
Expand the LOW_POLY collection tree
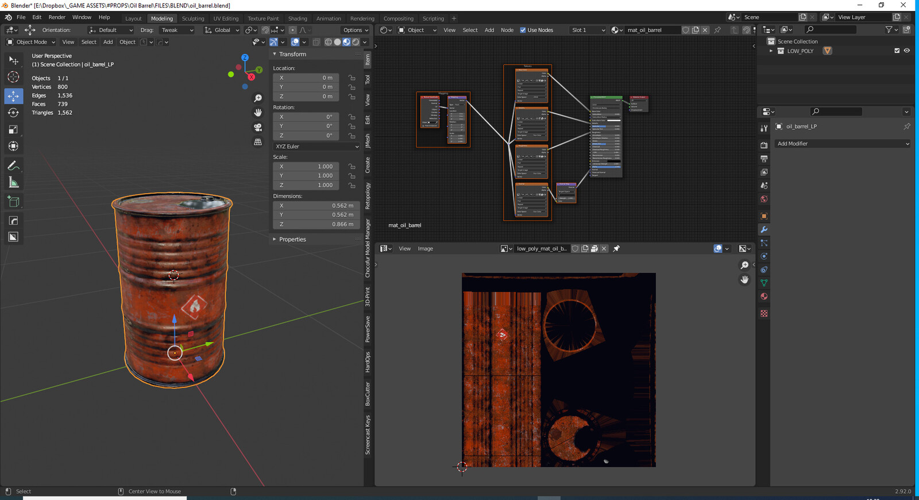point(771,51)
